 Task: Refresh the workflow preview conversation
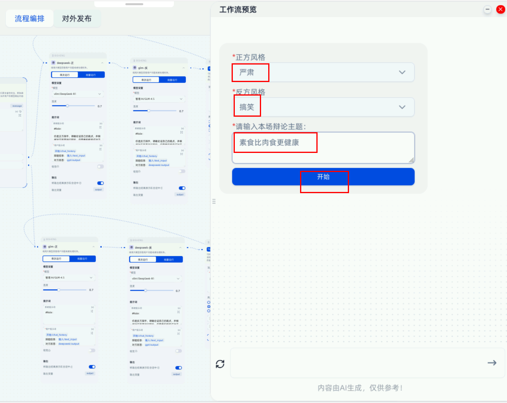pyautogui.click(x=220, y=364)
